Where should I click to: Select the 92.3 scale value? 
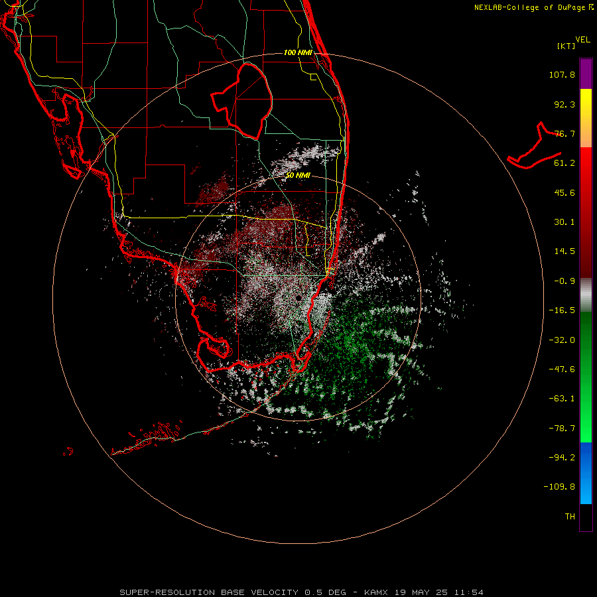[x=564, y=104]
